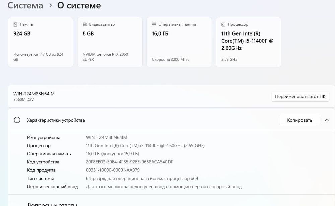The image size is (335, 206).
Task: Click the О системе page heading
Action: [x=79, y=5]
